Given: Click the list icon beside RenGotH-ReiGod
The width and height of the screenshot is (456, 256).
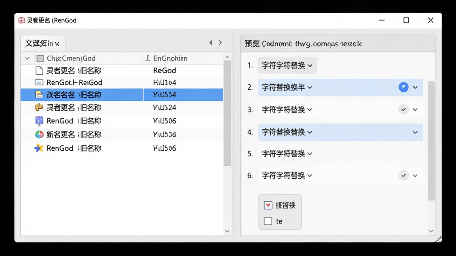Looking at the screenshot, I should [39, 82].
